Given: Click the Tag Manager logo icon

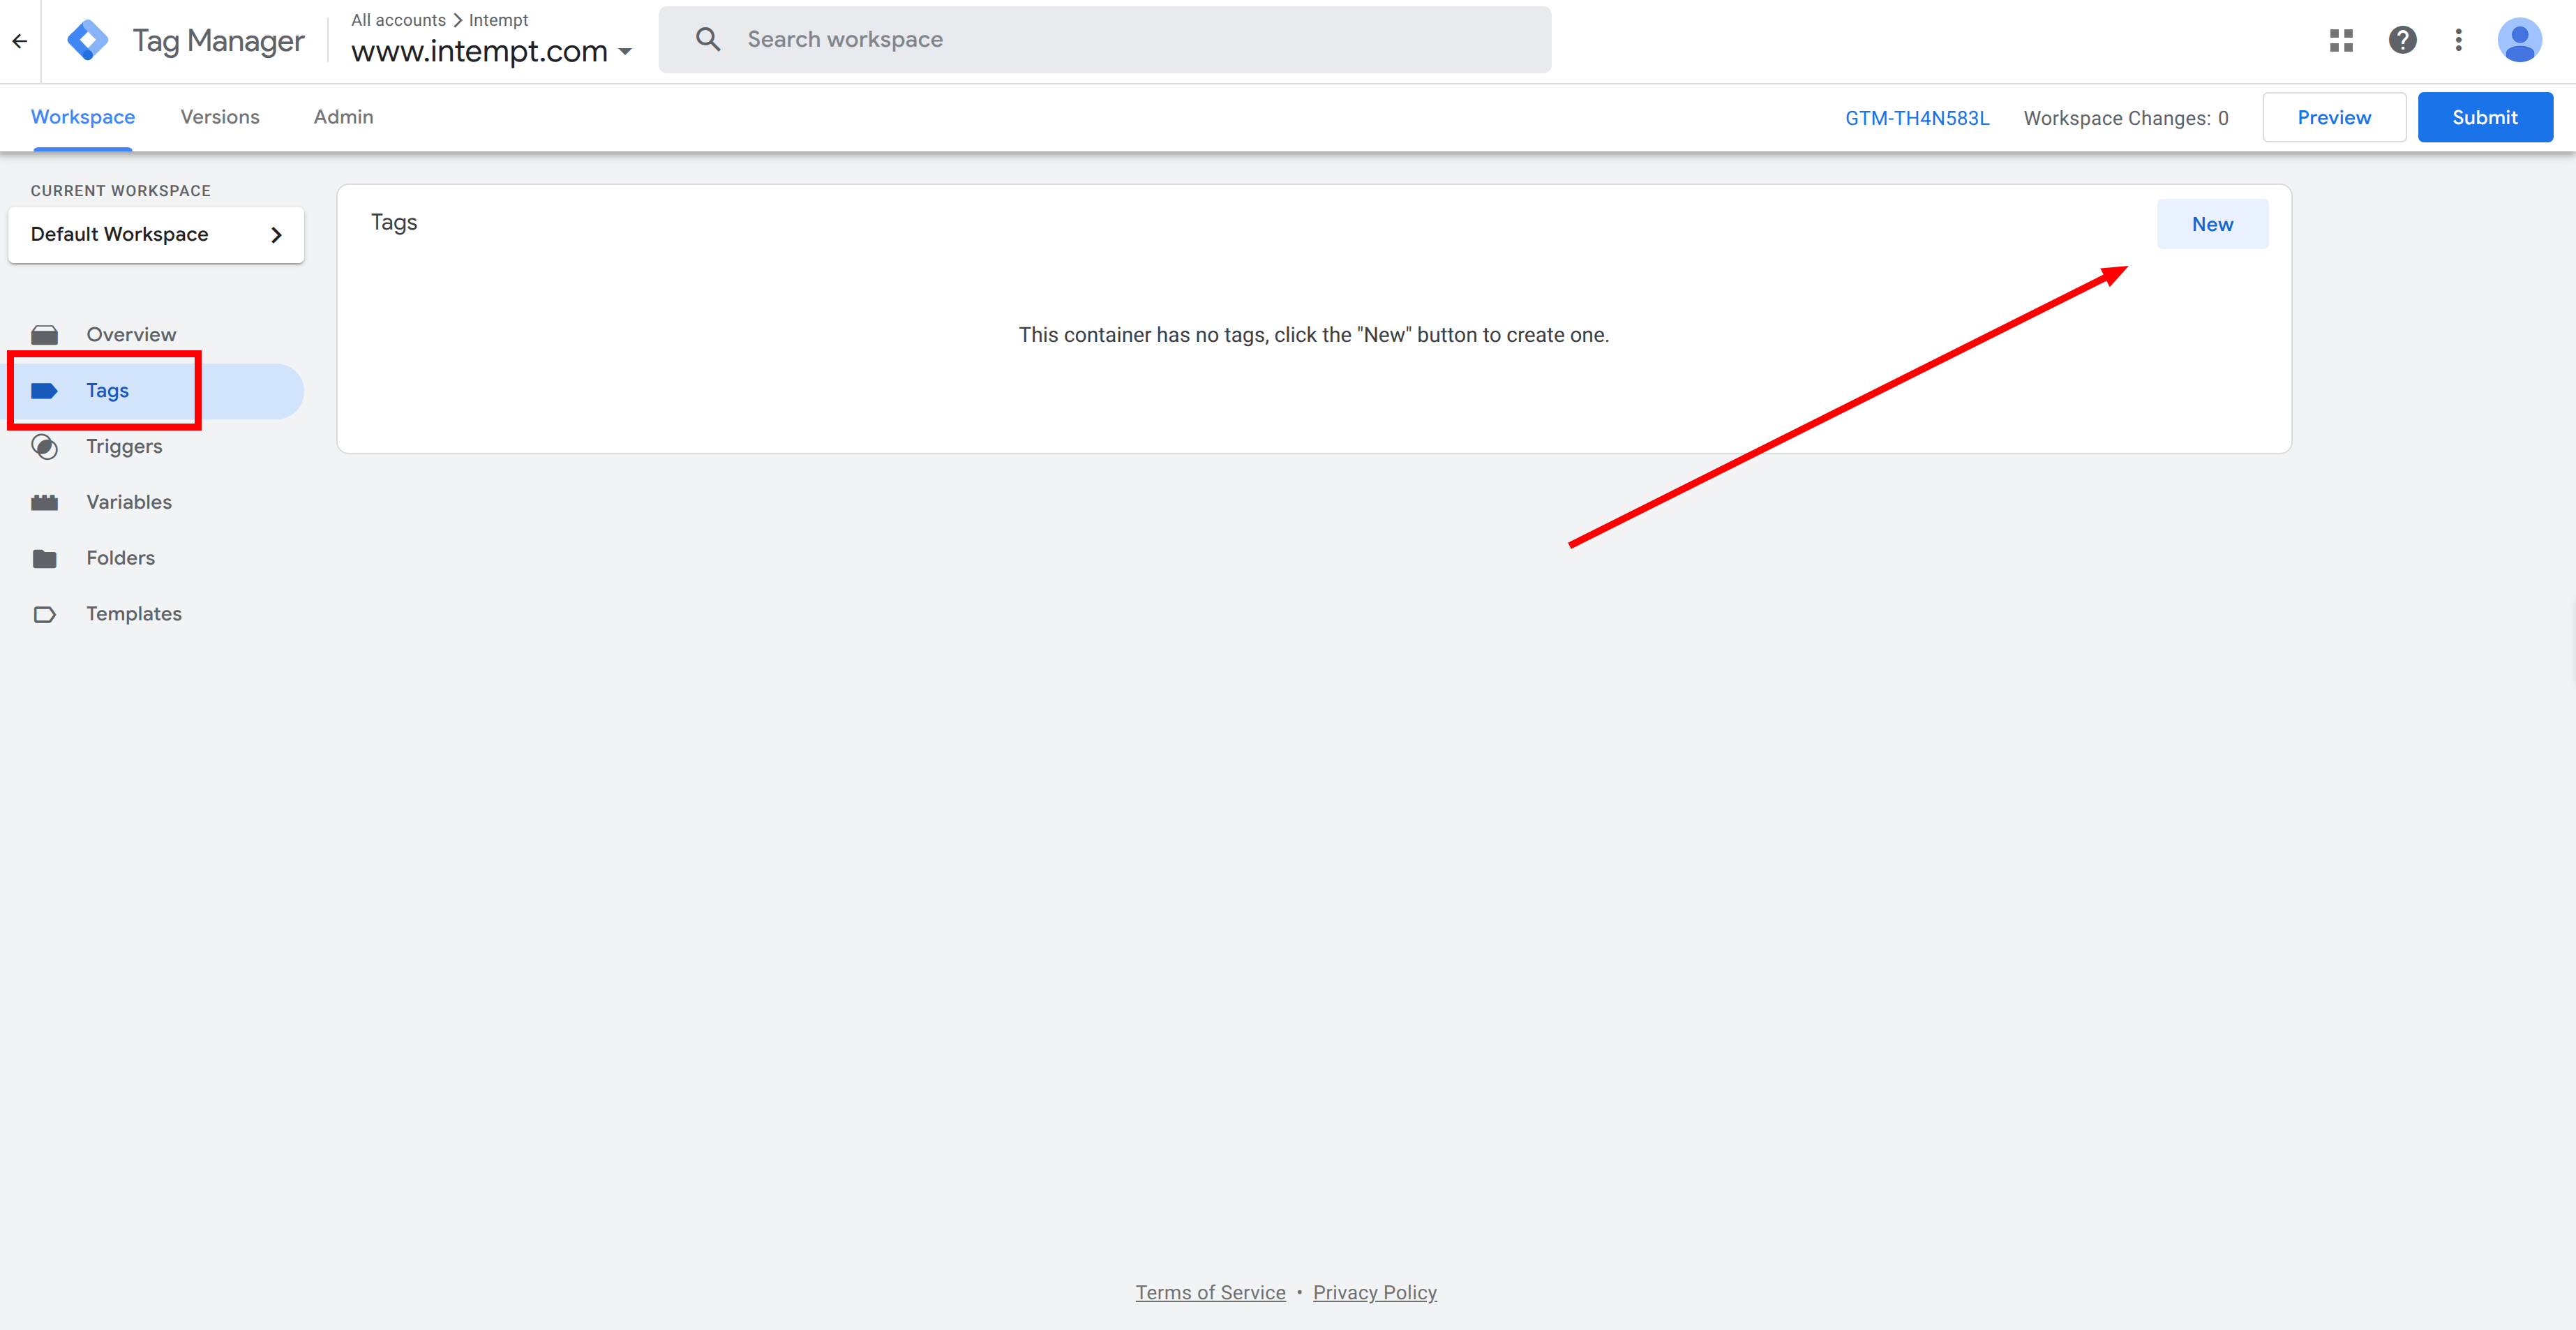Looking at the screenshot, I should pyautogui.click(x=88, y=40).
